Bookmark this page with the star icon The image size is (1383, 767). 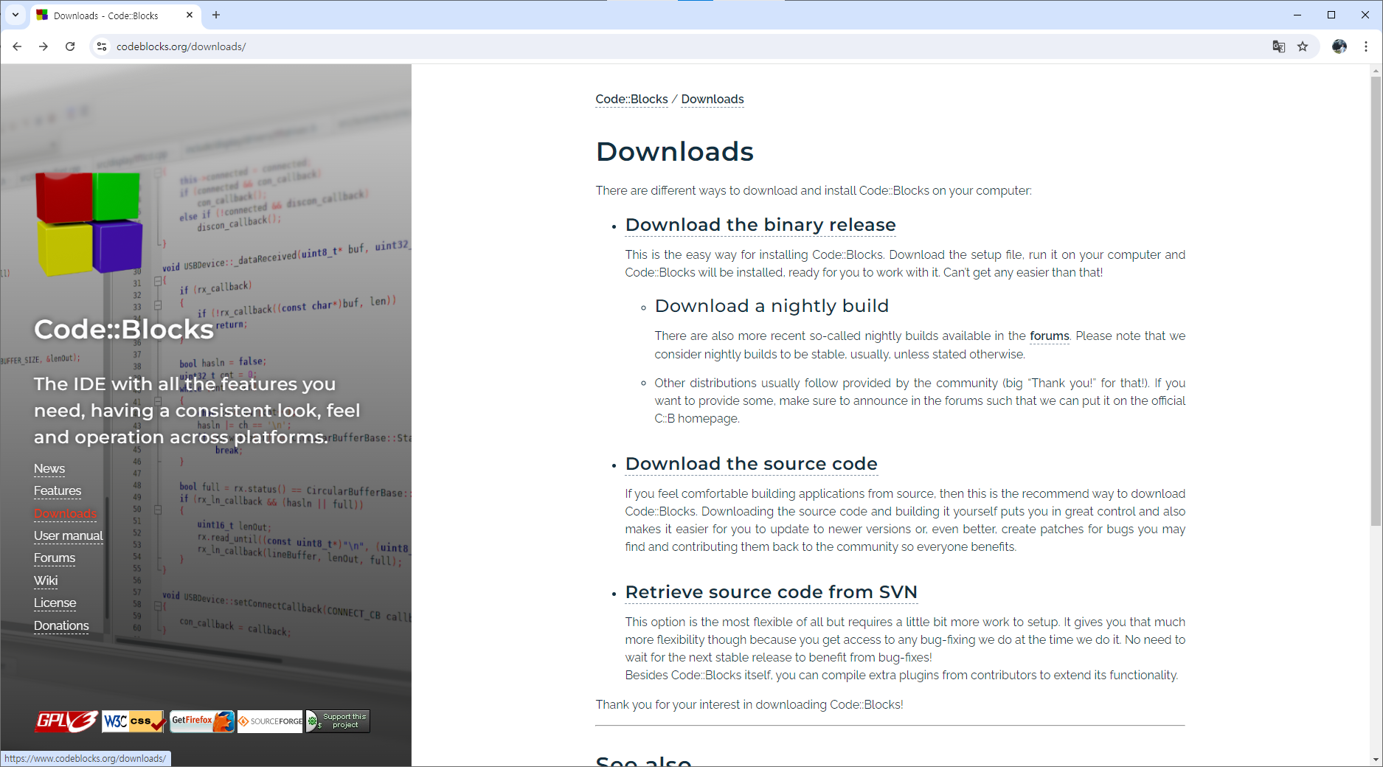point(1303,46)
